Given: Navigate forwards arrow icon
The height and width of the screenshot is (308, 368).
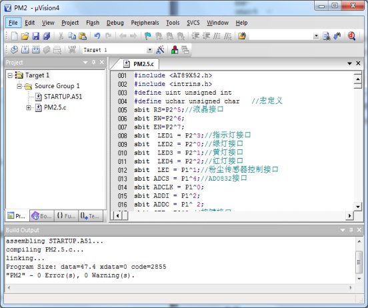Looking at the screenshot, I should [x=133, y=36].
